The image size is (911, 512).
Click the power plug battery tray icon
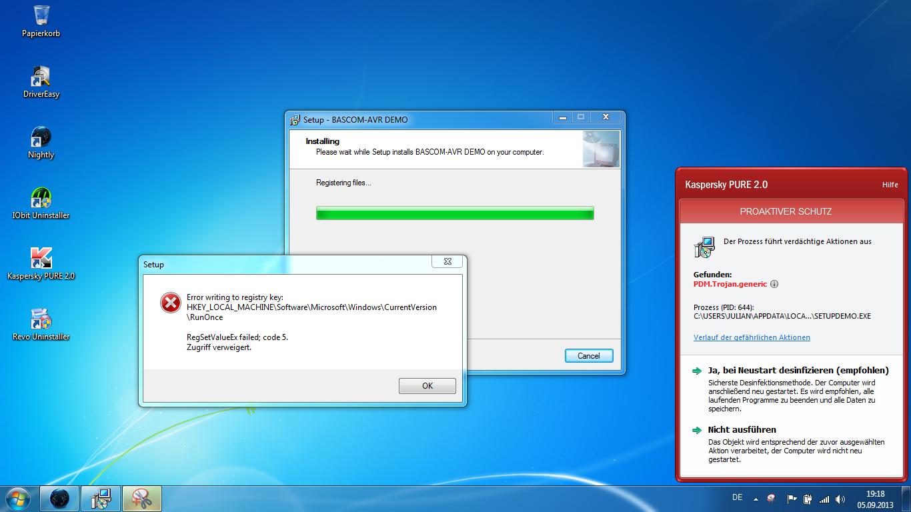[x=808, y=499]
